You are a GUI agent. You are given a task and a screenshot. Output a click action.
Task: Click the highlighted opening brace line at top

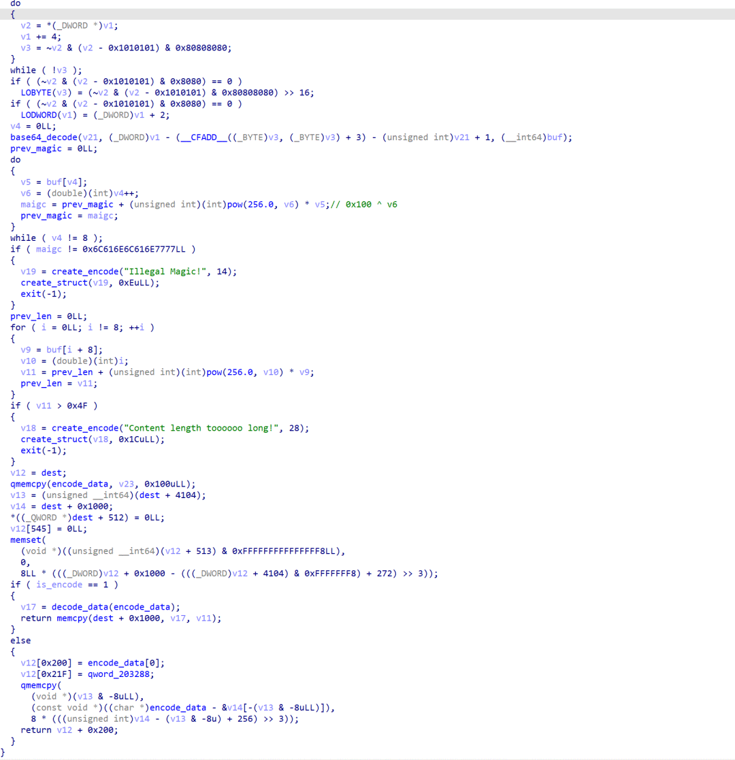[367, 14]
